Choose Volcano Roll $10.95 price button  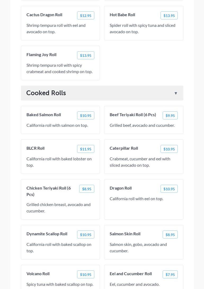point(86,274)
